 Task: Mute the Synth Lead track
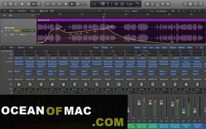6,31
